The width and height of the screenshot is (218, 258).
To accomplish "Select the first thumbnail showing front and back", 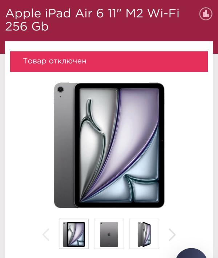I will tap(74, 234).
